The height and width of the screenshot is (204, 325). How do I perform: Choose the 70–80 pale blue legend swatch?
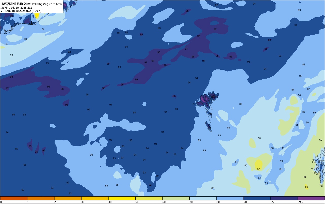tap(203, 198)
